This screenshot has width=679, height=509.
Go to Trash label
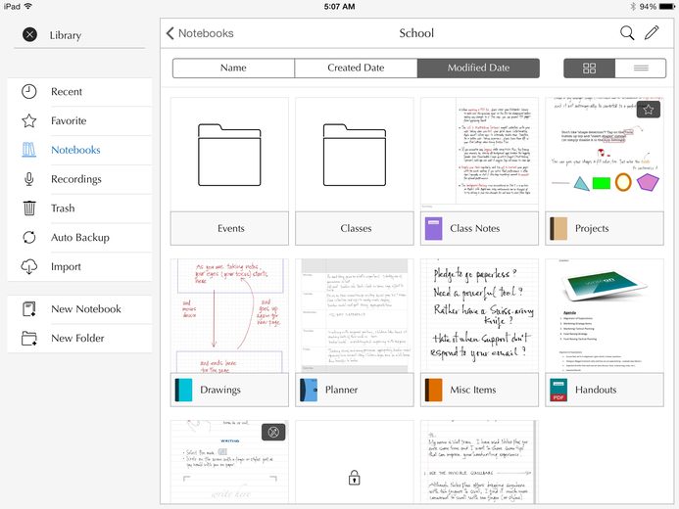[63, 208]
